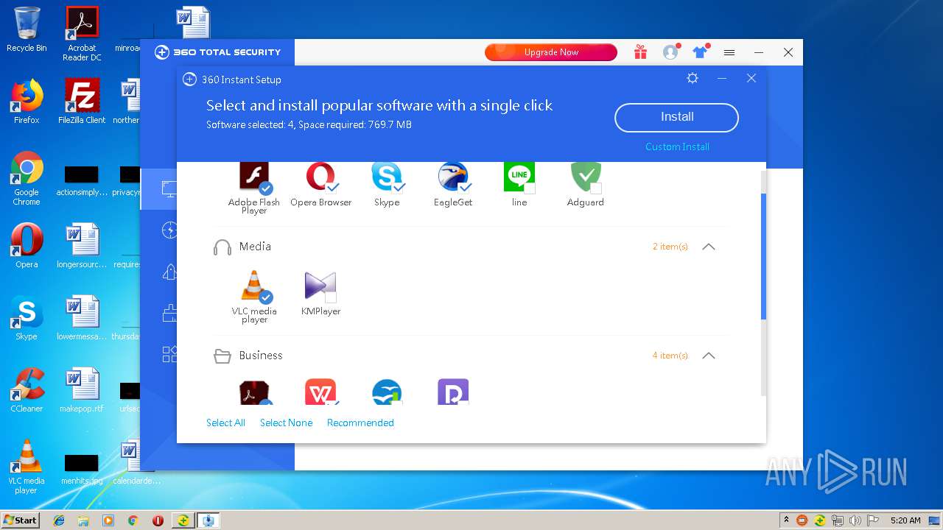Click the LINE app icon

519,177
